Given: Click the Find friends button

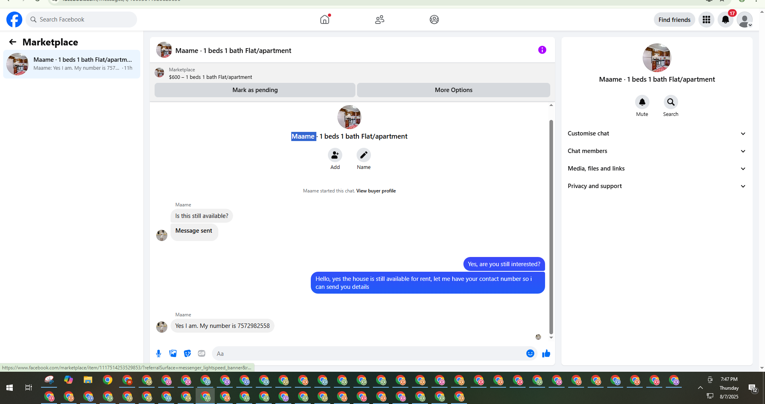Looking at the screenshot, I should pyautogui.click(x=675, y=20).
